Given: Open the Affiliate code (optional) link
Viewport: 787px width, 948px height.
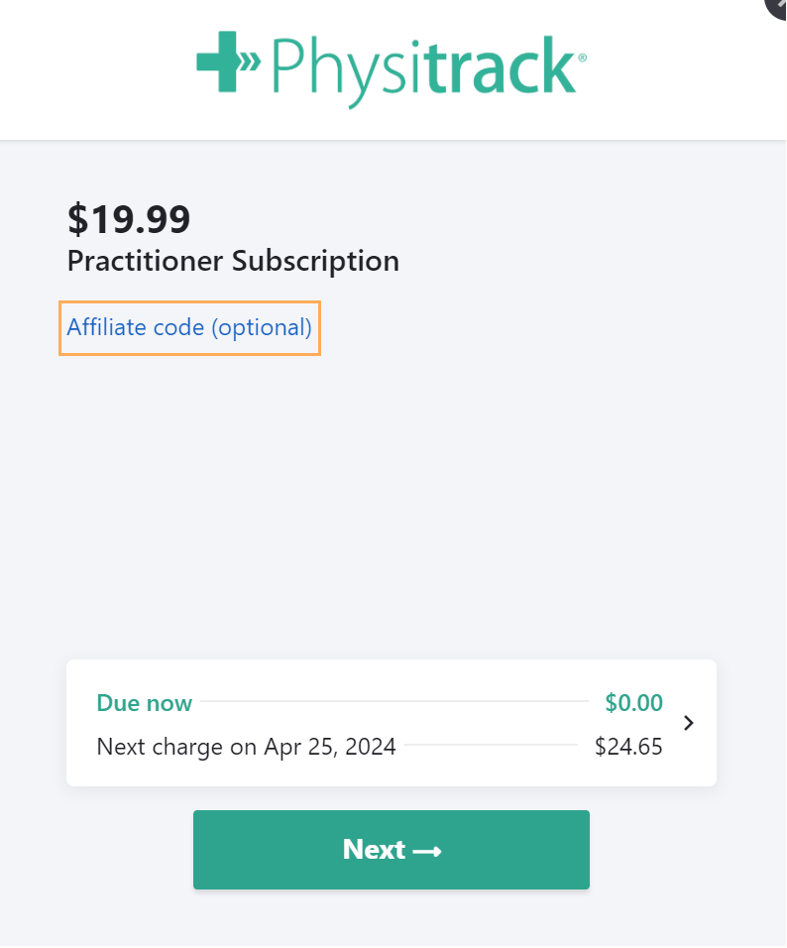Looking at the screenshot, I should [189, 327].
